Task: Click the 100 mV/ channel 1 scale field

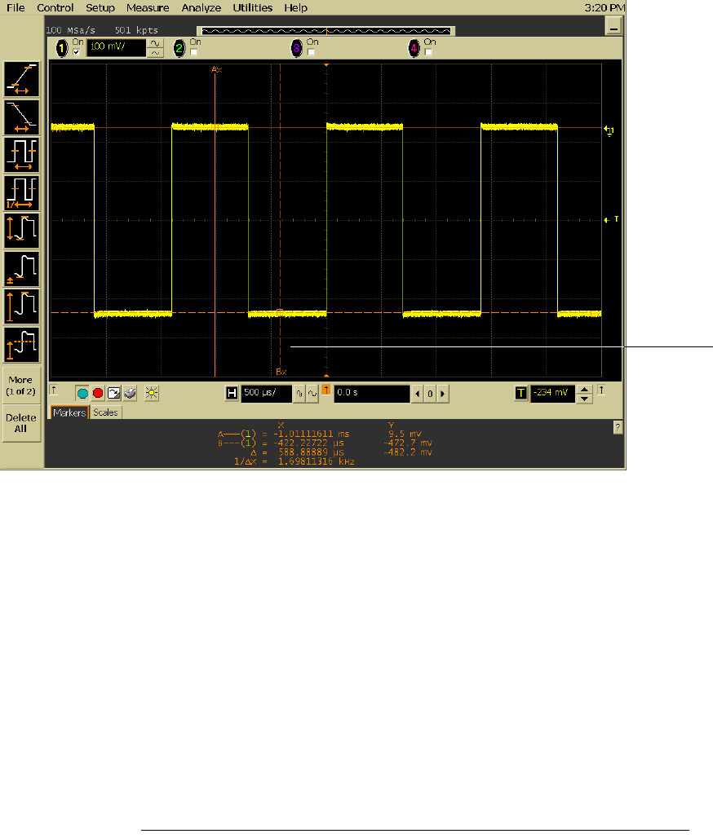Action: pyautogui.click(x=116, y=47)
